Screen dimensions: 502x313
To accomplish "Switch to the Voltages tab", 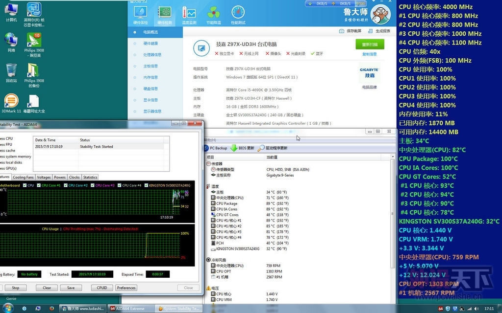I will coord(44,177).
